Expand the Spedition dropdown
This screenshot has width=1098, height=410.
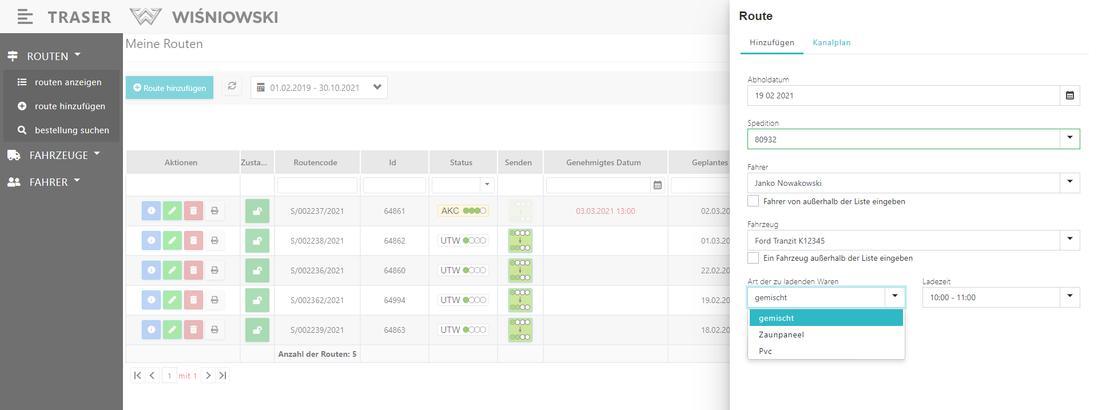pyautogui.click(x=1069, y=139)
